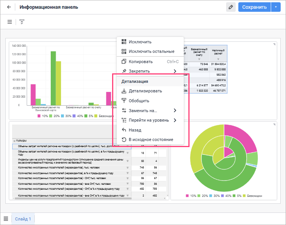This screenshot has width=286, height=225.
Task: Switch to Слайд 1 tab
Action: point(23,219)
